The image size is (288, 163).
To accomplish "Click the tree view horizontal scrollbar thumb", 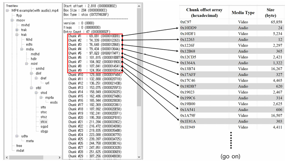I will pos(26,158).
